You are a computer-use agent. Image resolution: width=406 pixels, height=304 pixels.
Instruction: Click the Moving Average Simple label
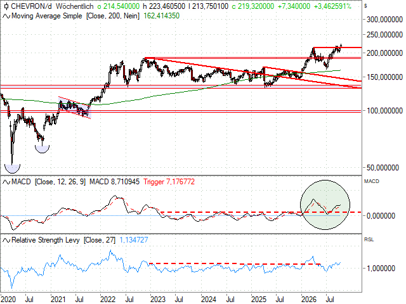tap(47, 16)
